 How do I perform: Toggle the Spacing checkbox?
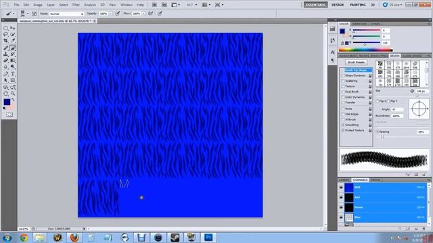click(x=378, y=132)
